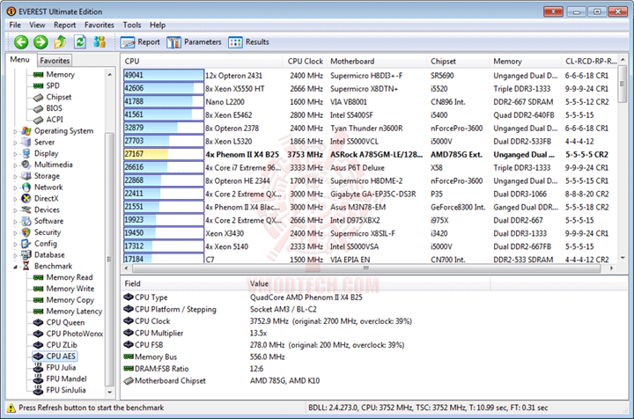
Task: Click the Field column header
Action: 183,283
